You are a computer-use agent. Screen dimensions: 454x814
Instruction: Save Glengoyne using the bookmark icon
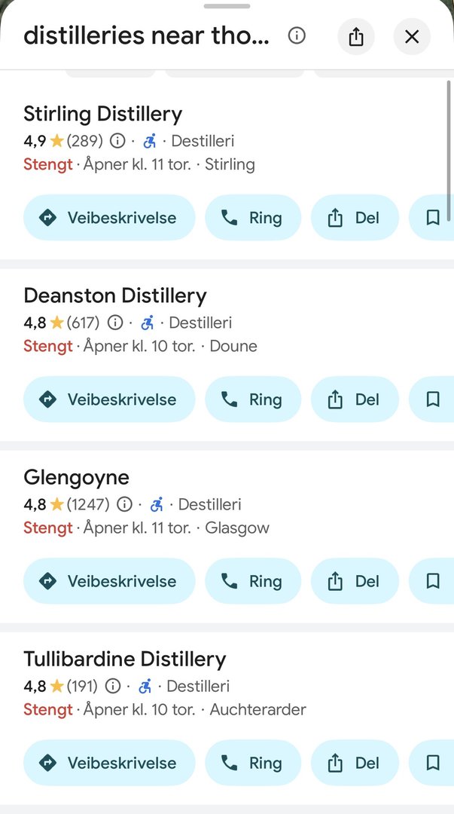tap(433, 581)
